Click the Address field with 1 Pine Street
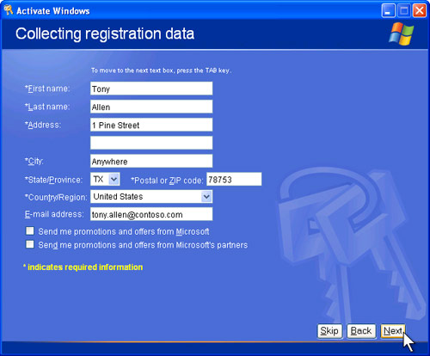The width and height of the screenshot is (430, 356). 151,125
